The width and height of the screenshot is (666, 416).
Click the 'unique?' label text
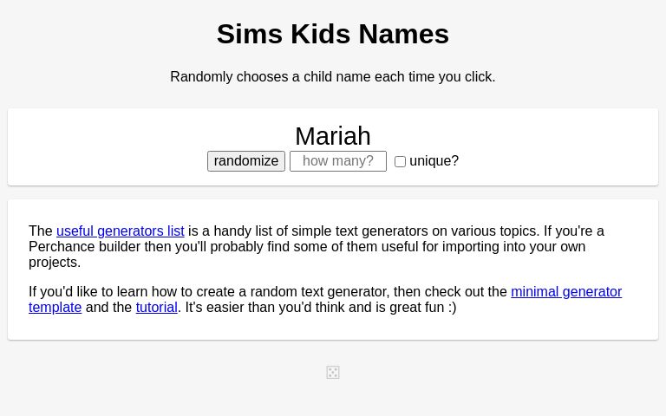434,161
